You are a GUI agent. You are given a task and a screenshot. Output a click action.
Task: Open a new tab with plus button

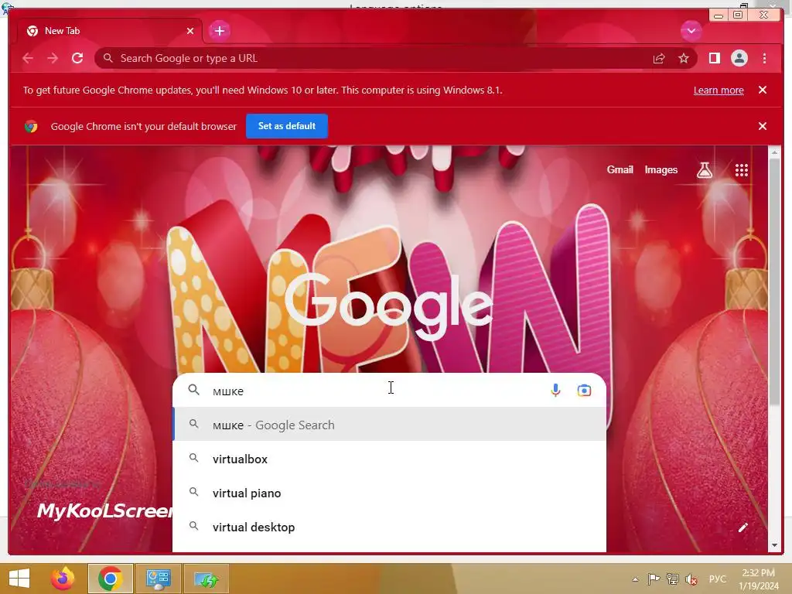pos(219,31)
